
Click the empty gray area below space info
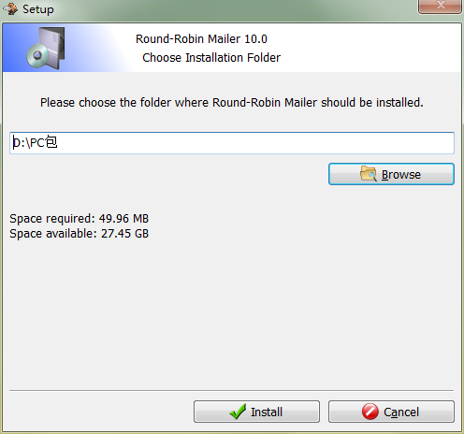[x=232, y=311]
